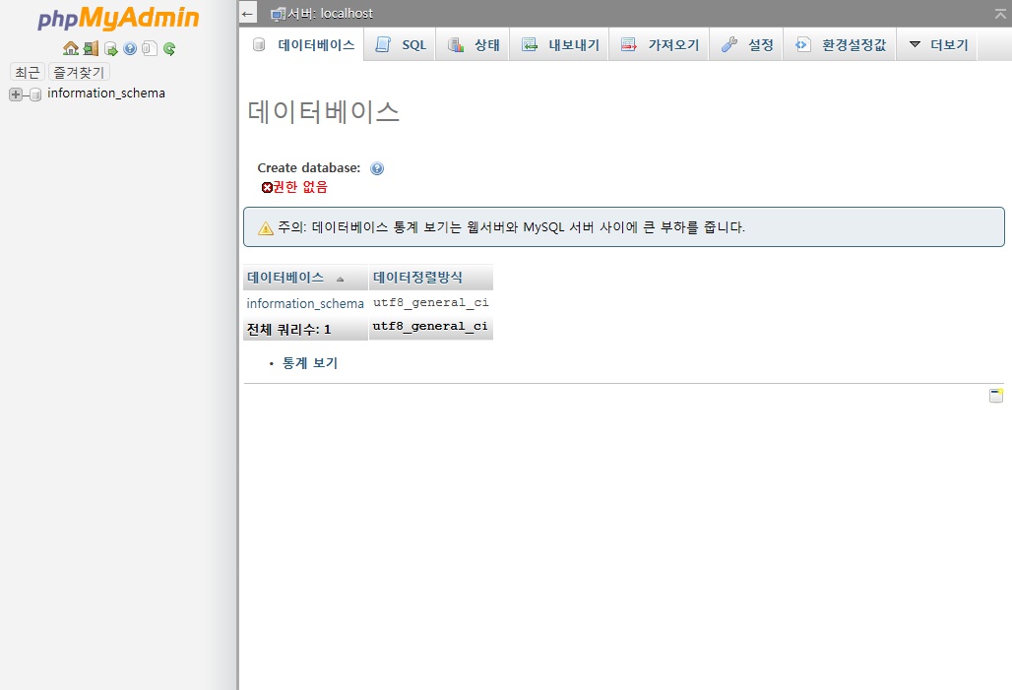The width and height of the screenshot is (1012, 690).
Task: Open the 가져오기 tab
Action: (x=660, y=44)
